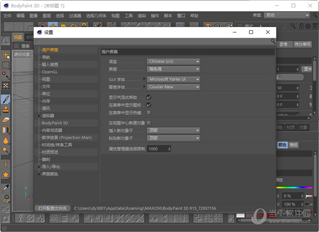The width and height of the screenshot is (319, 232).
Task: Open the 查看 viewport menu
Action: click(x=26, y=46)
